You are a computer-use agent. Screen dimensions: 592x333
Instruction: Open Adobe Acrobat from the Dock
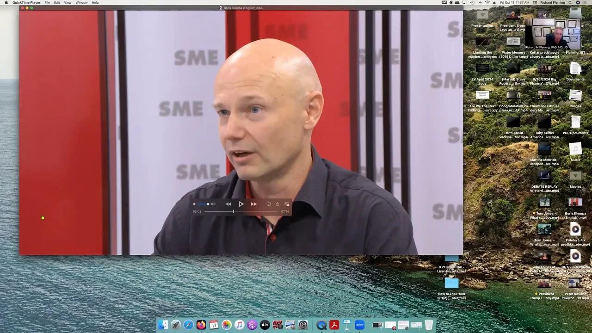pyautogui.click(x=334, y=325)
